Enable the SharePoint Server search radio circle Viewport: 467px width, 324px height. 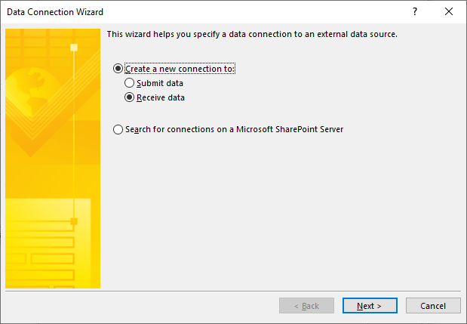[x=118, y=129]
